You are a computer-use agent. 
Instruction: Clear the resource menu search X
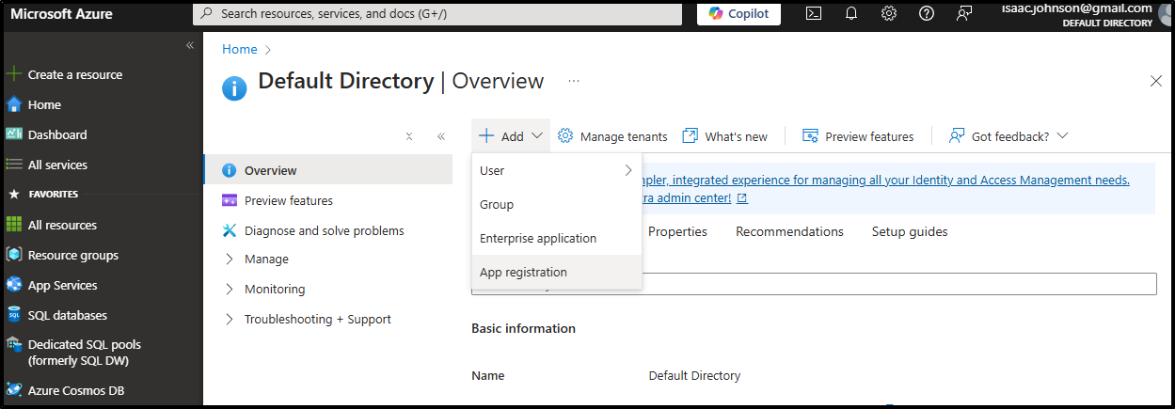409,136
